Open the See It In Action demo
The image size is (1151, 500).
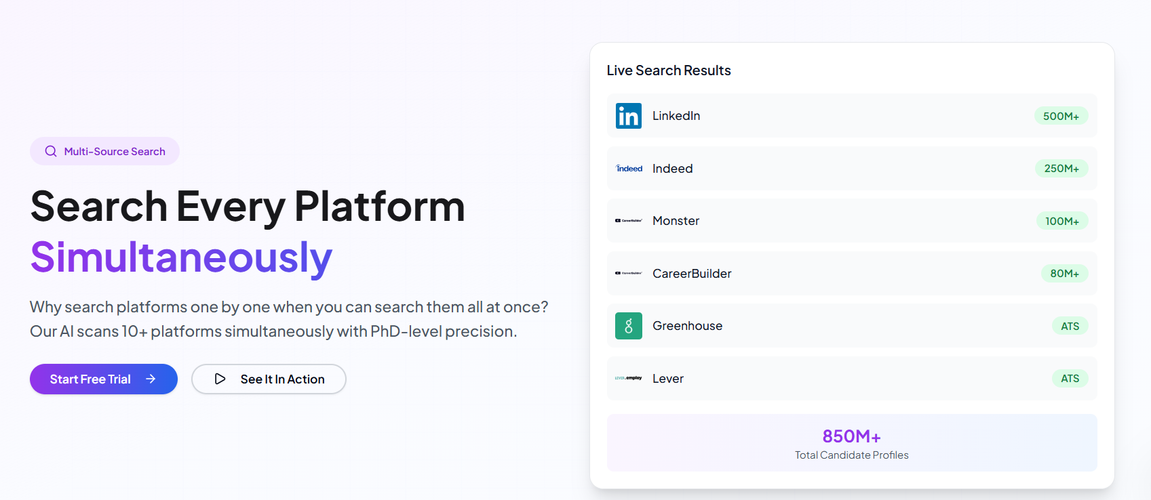click(x=269, y=379)
